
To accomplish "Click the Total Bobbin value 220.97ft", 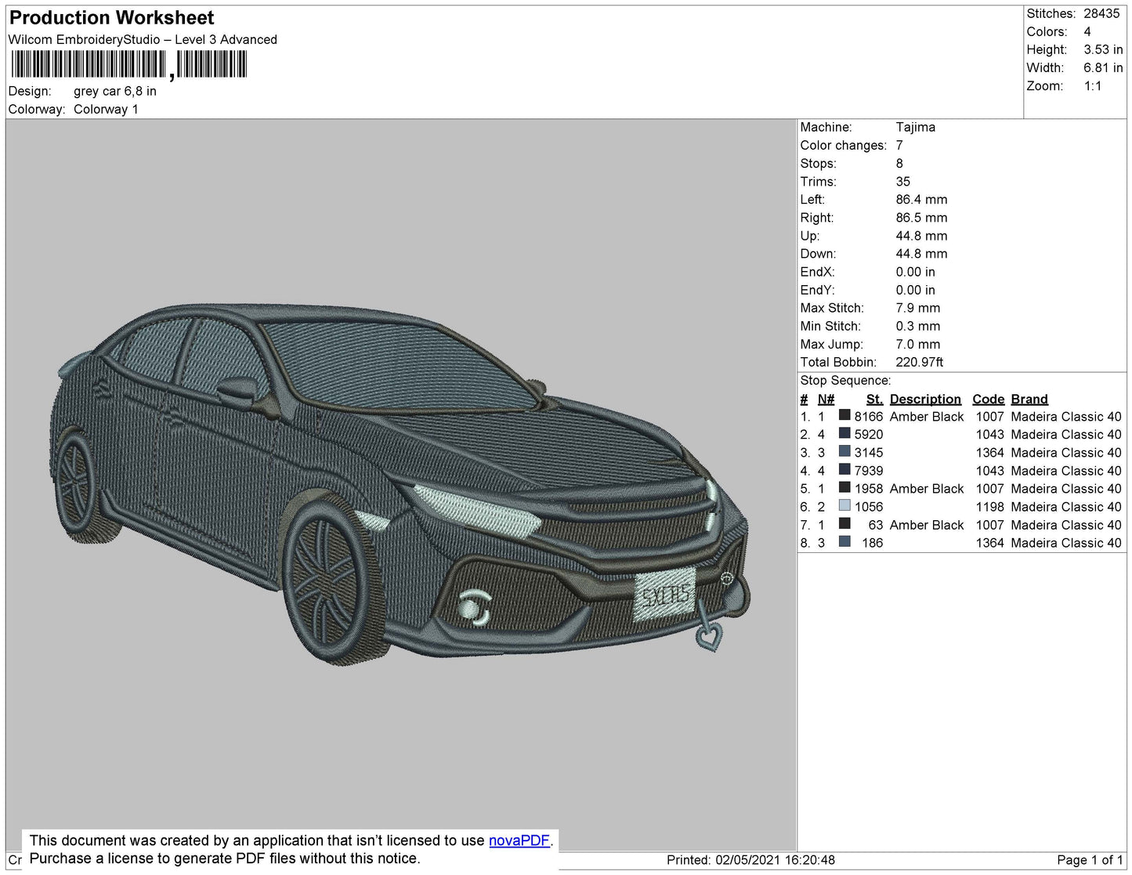I will point(920,362).
